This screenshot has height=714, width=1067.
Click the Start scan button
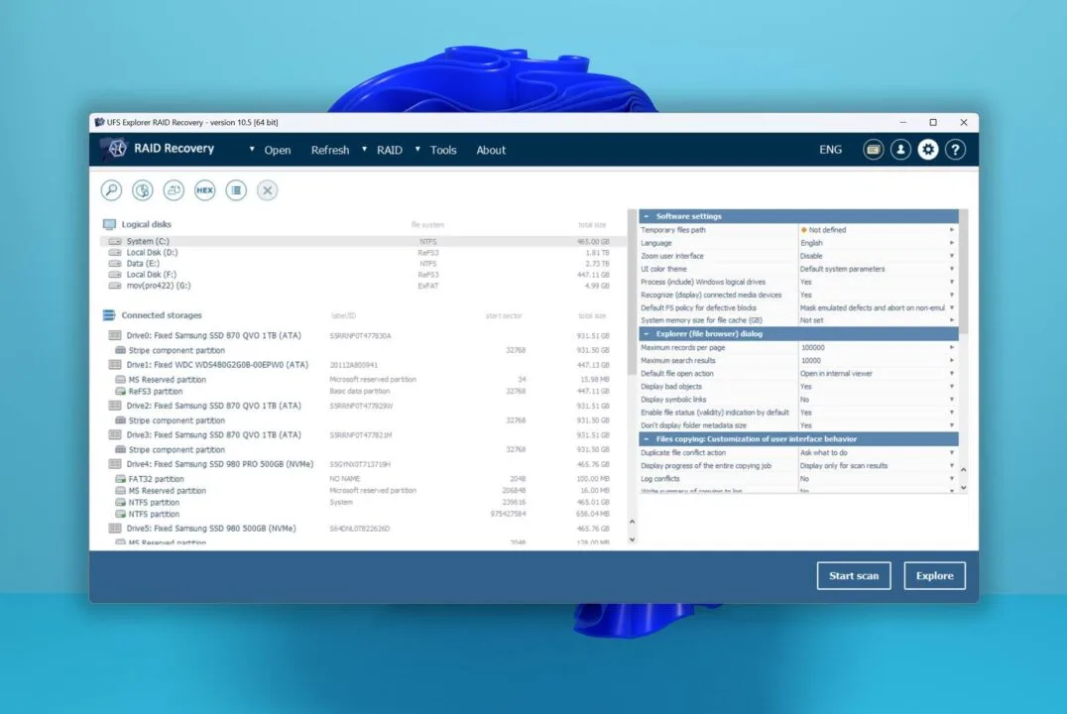854,576
